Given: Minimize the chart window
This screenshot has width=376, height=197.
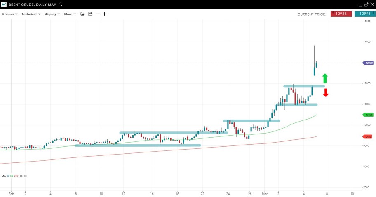Looking at the screenshot, I should 360,5.
